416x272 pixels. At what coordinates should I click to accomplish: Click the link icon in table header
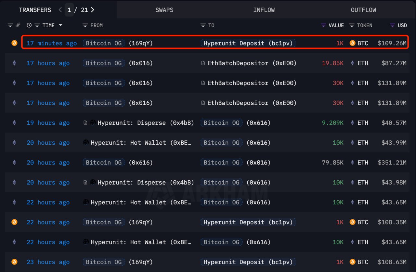[x=18, y=25]
